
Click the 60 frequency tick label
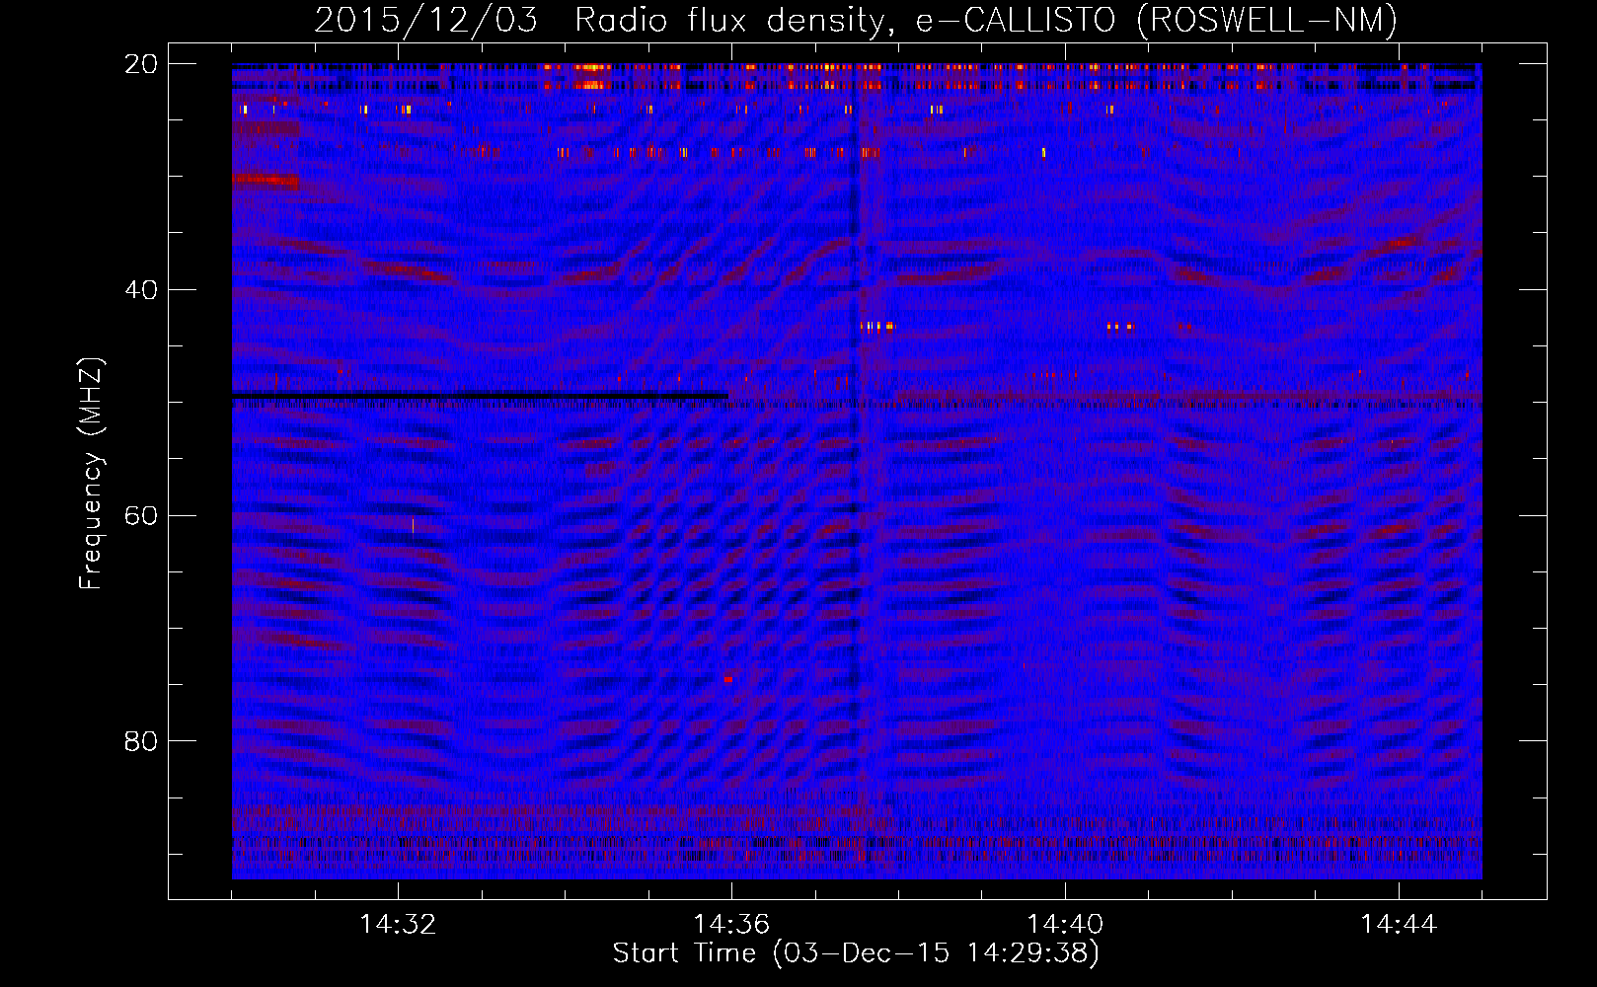(141, 516)
